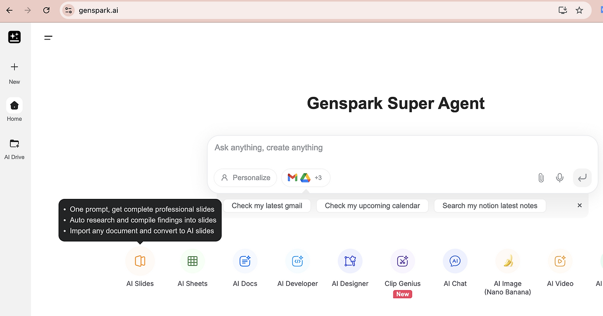Choose Check my upcoming calendar suggestion
Viewport: 603px width, 316px height.
372,205
